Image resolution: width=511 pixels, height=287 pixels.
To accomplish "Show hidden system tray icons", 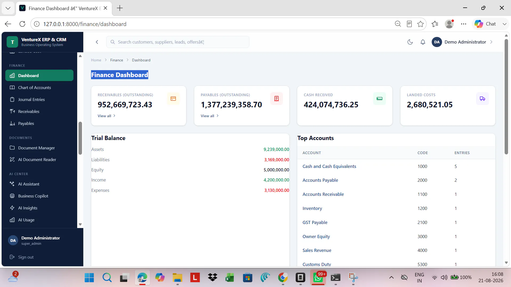I will click(x=392, y=278).
